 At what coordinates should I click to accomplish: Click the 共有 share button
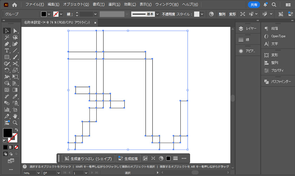click(x=254, y=5)
